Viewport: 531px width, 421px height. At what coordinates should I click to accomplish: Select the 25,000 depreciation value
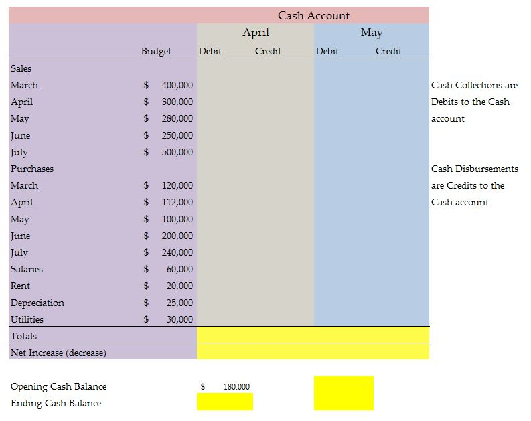pyautogui.click(x=179, y=303)
